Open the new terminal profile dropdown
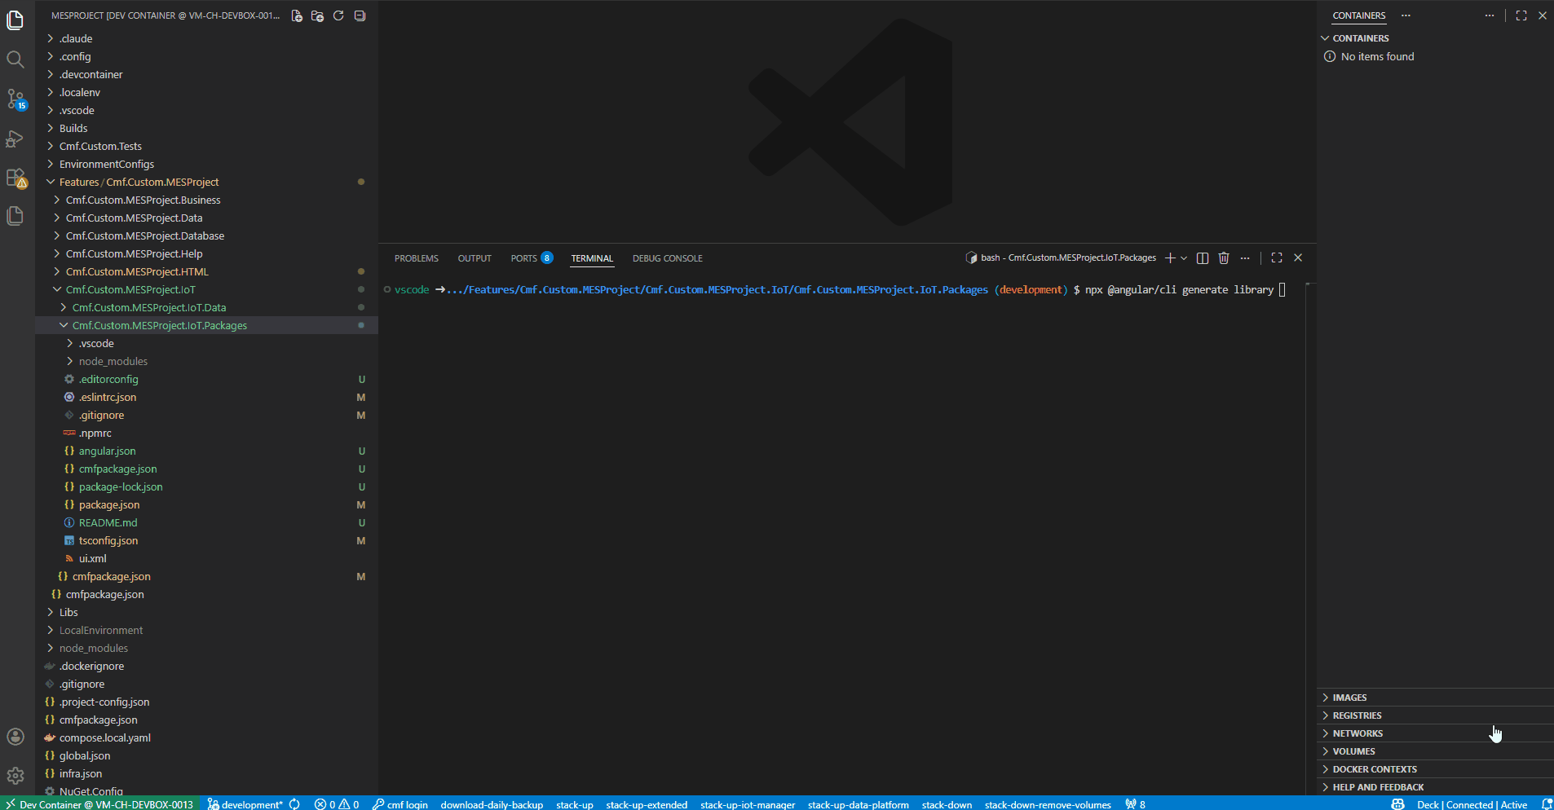Screen dimensions: 1554x810 pos(1184,258)
